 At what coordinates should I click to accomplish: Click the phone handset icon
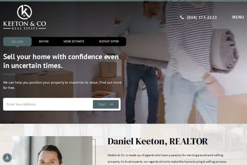[x=182, y=17]
